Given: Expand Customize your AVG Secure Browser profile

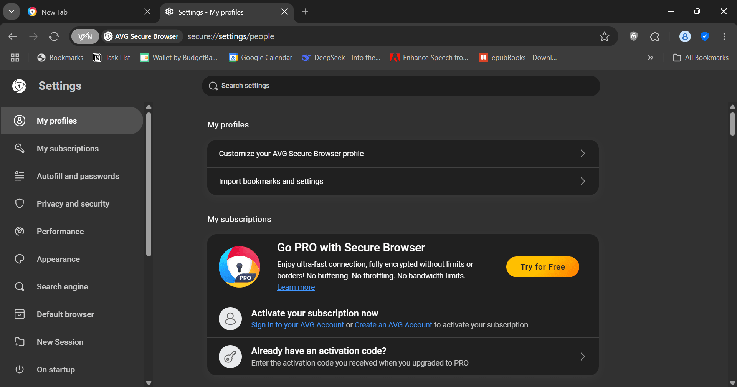Looking at the screenshot, I should [403, 154].
